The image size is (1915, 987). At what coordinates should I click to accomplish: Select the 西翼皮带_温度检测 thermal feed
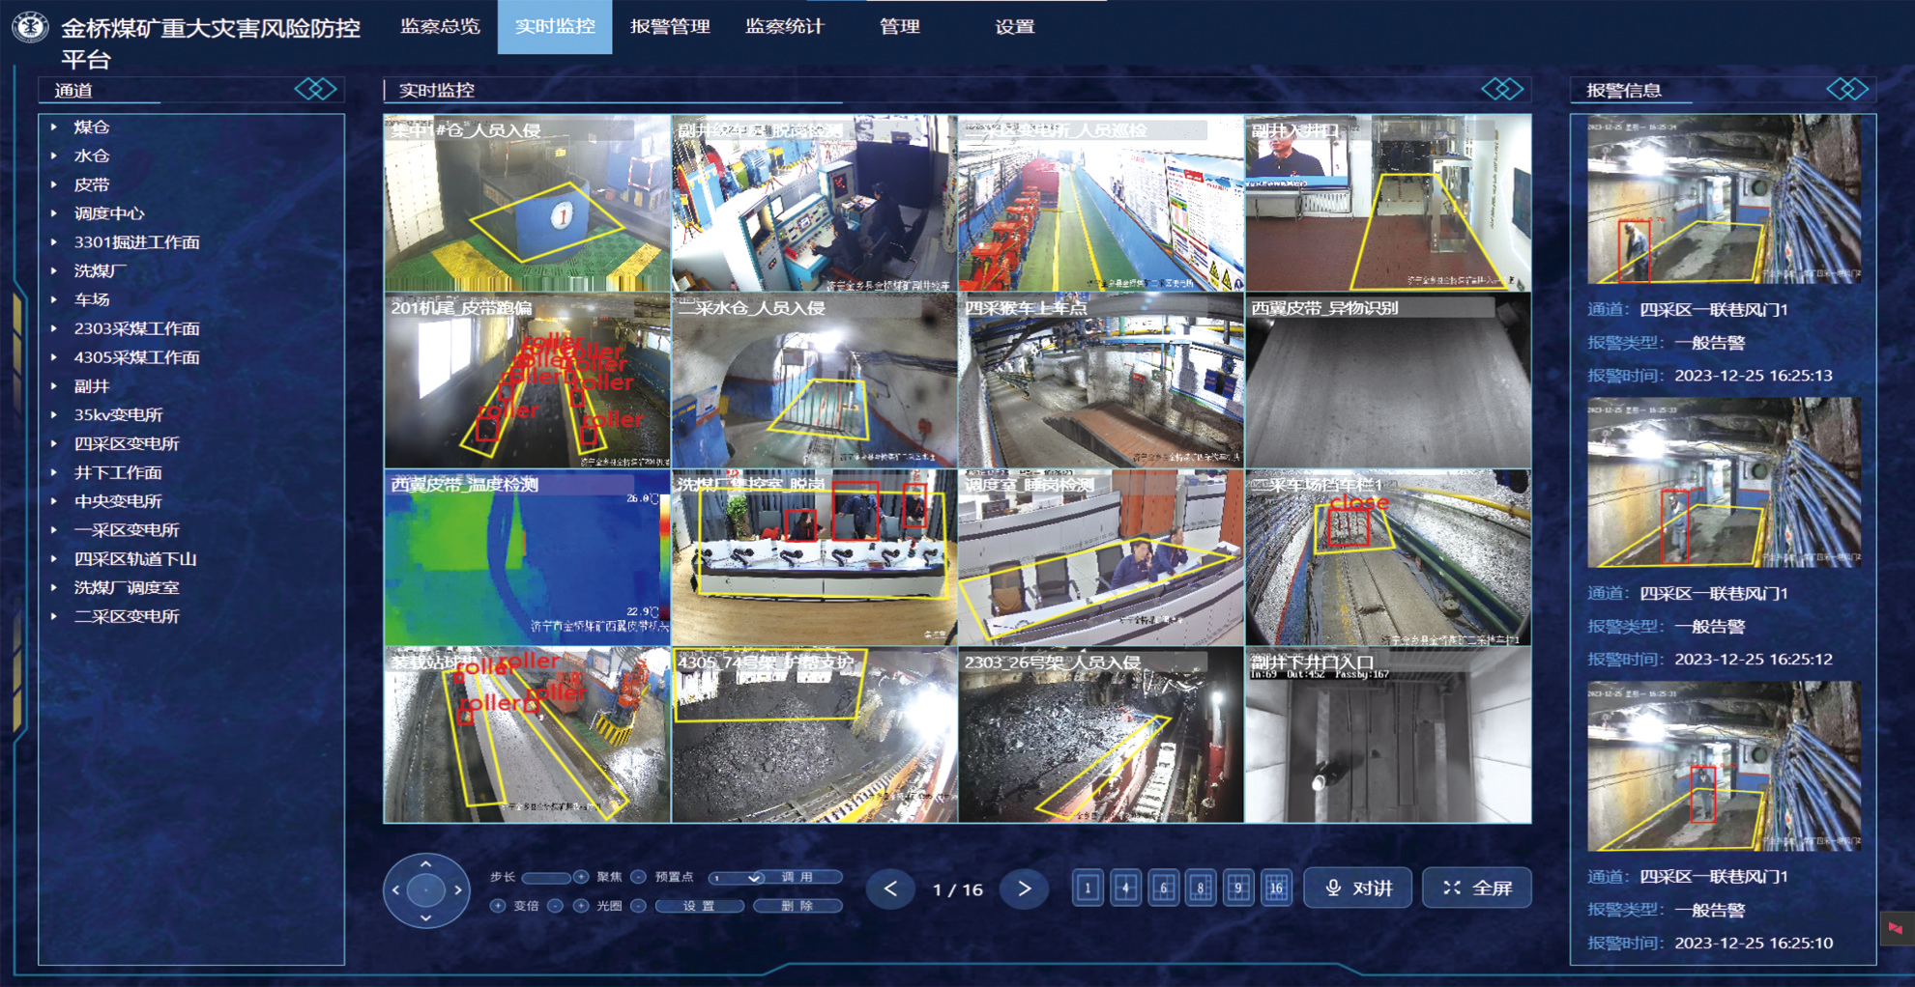click(x=527, y=558)
